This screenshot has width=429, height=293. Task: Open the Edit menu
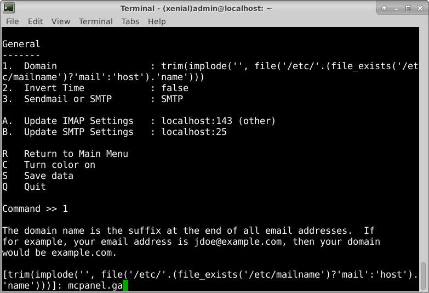35,21
